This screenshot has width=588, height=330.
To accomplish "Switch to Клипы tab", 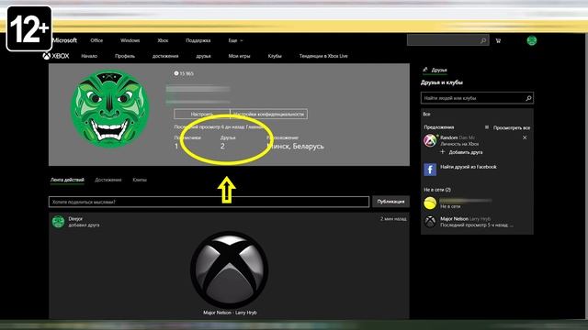I will (140, 180).
